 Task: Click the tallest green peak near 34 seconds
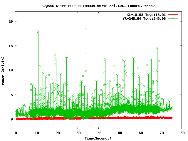tap(86, 29)
